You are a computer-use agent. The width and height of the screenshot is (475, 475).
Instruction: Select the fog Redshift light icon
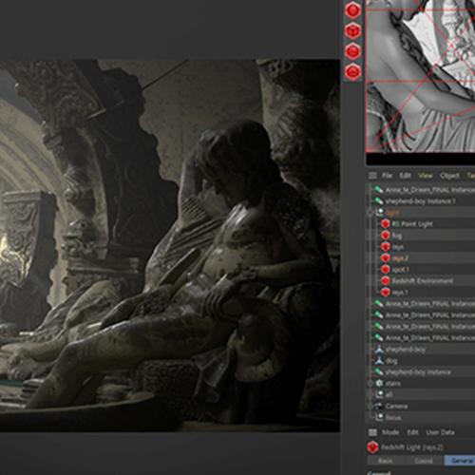tap(385, 236)
